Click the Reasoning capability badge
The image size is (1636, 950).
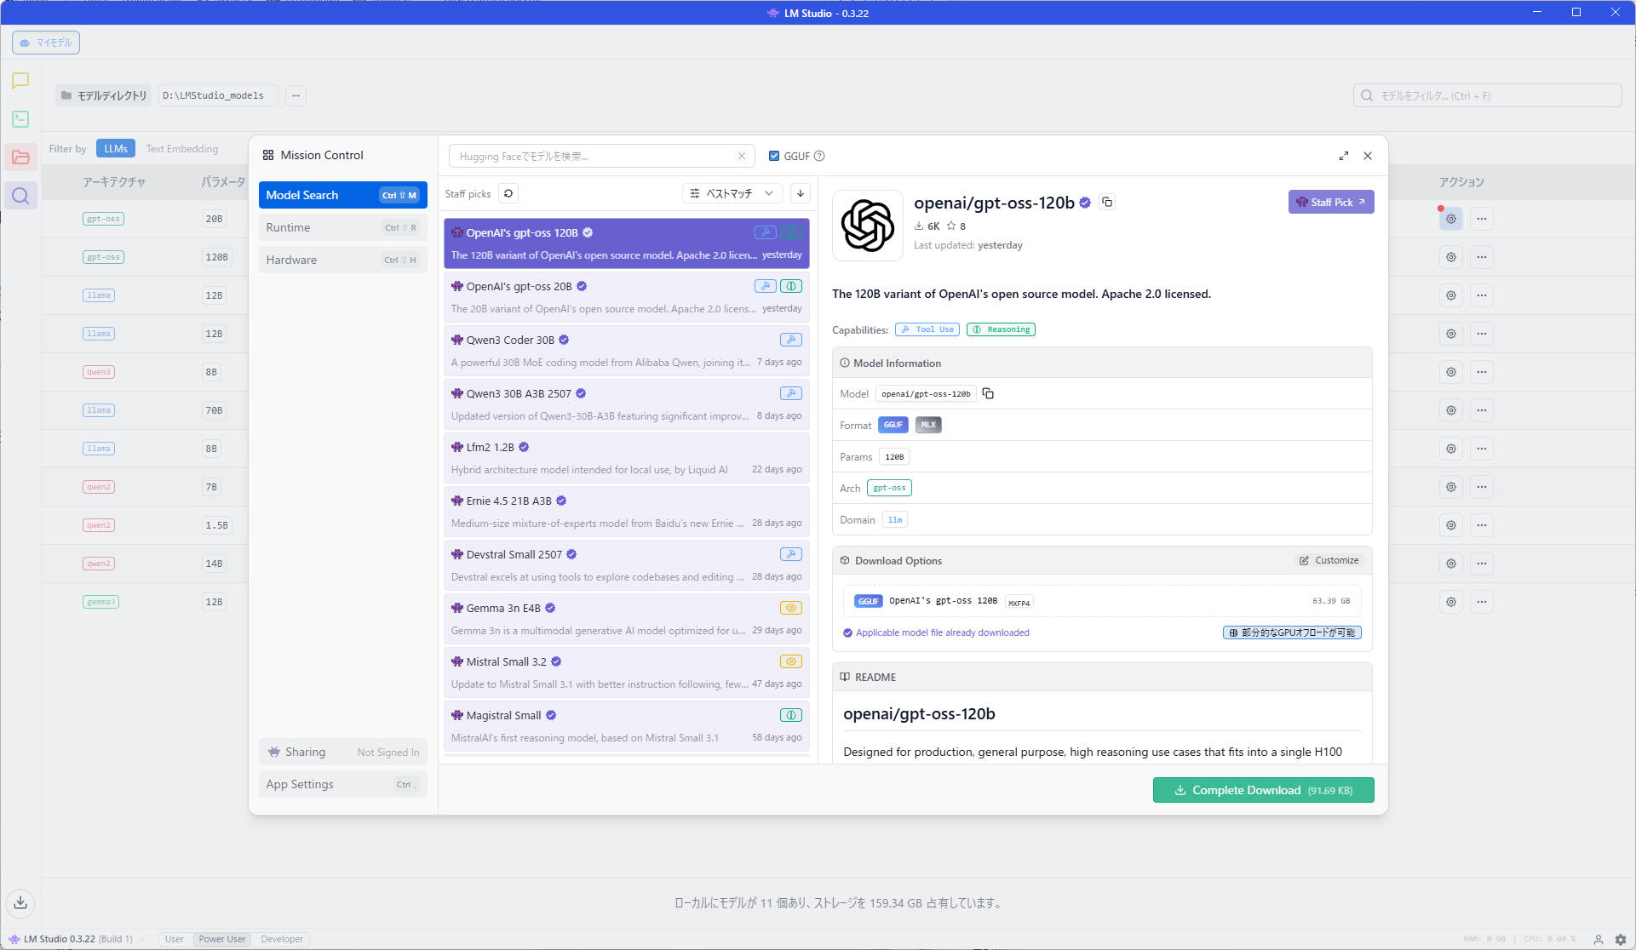pyautogui.click(x=1001, y=329)
